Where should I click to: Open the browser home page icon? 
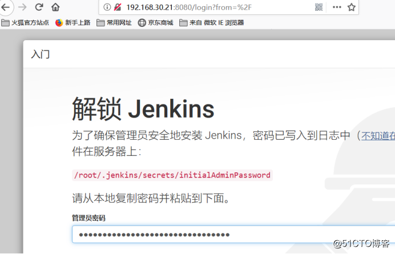click(55, 7)
